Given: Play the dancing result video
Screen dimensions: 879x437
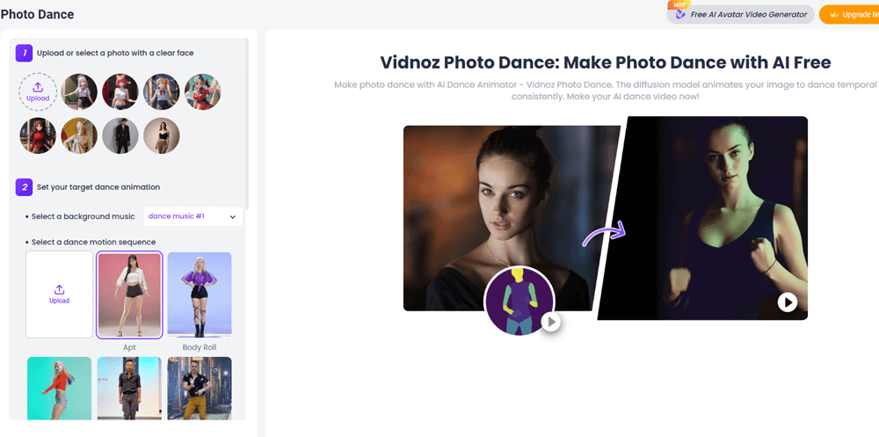Looking at the screenshot, I should click(x=787, y=303).
